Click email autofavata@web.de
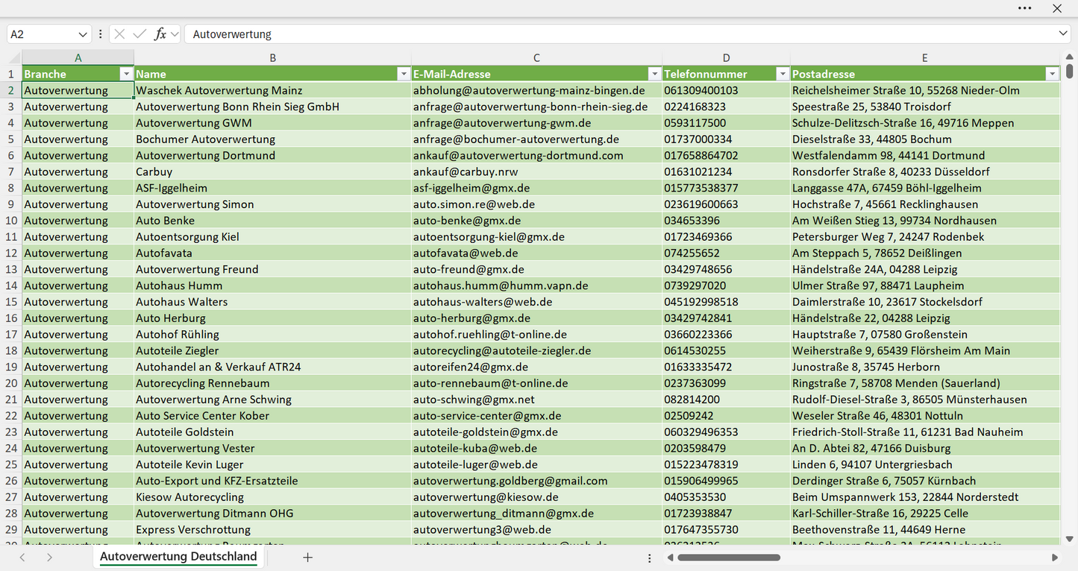Screen dimensions: 1078x571 pos(536,253)
